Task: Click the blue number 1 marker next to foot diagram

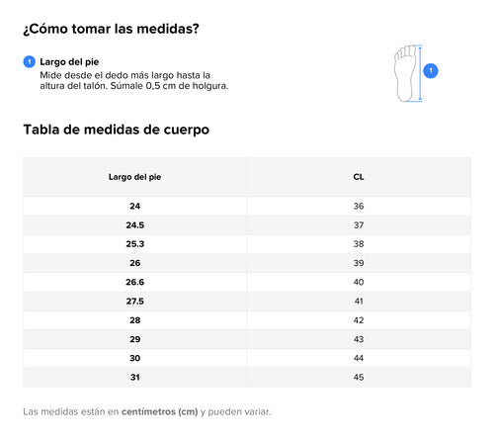Action: point(431,71)
